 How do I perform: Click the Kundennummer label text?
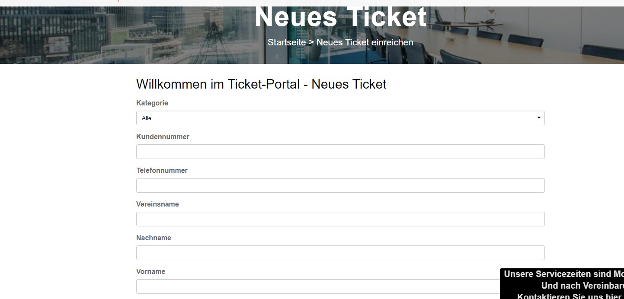click(163, 137)
